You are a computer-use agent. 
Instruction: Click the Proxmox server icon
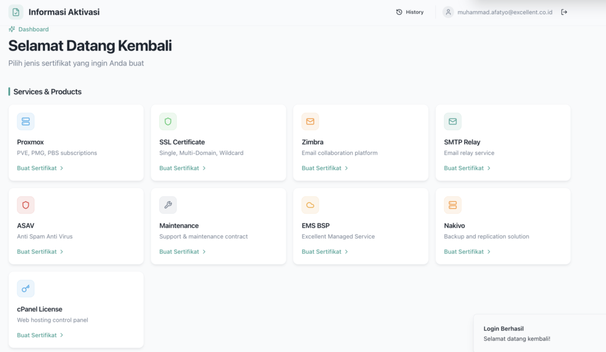[x=25, y=121]
